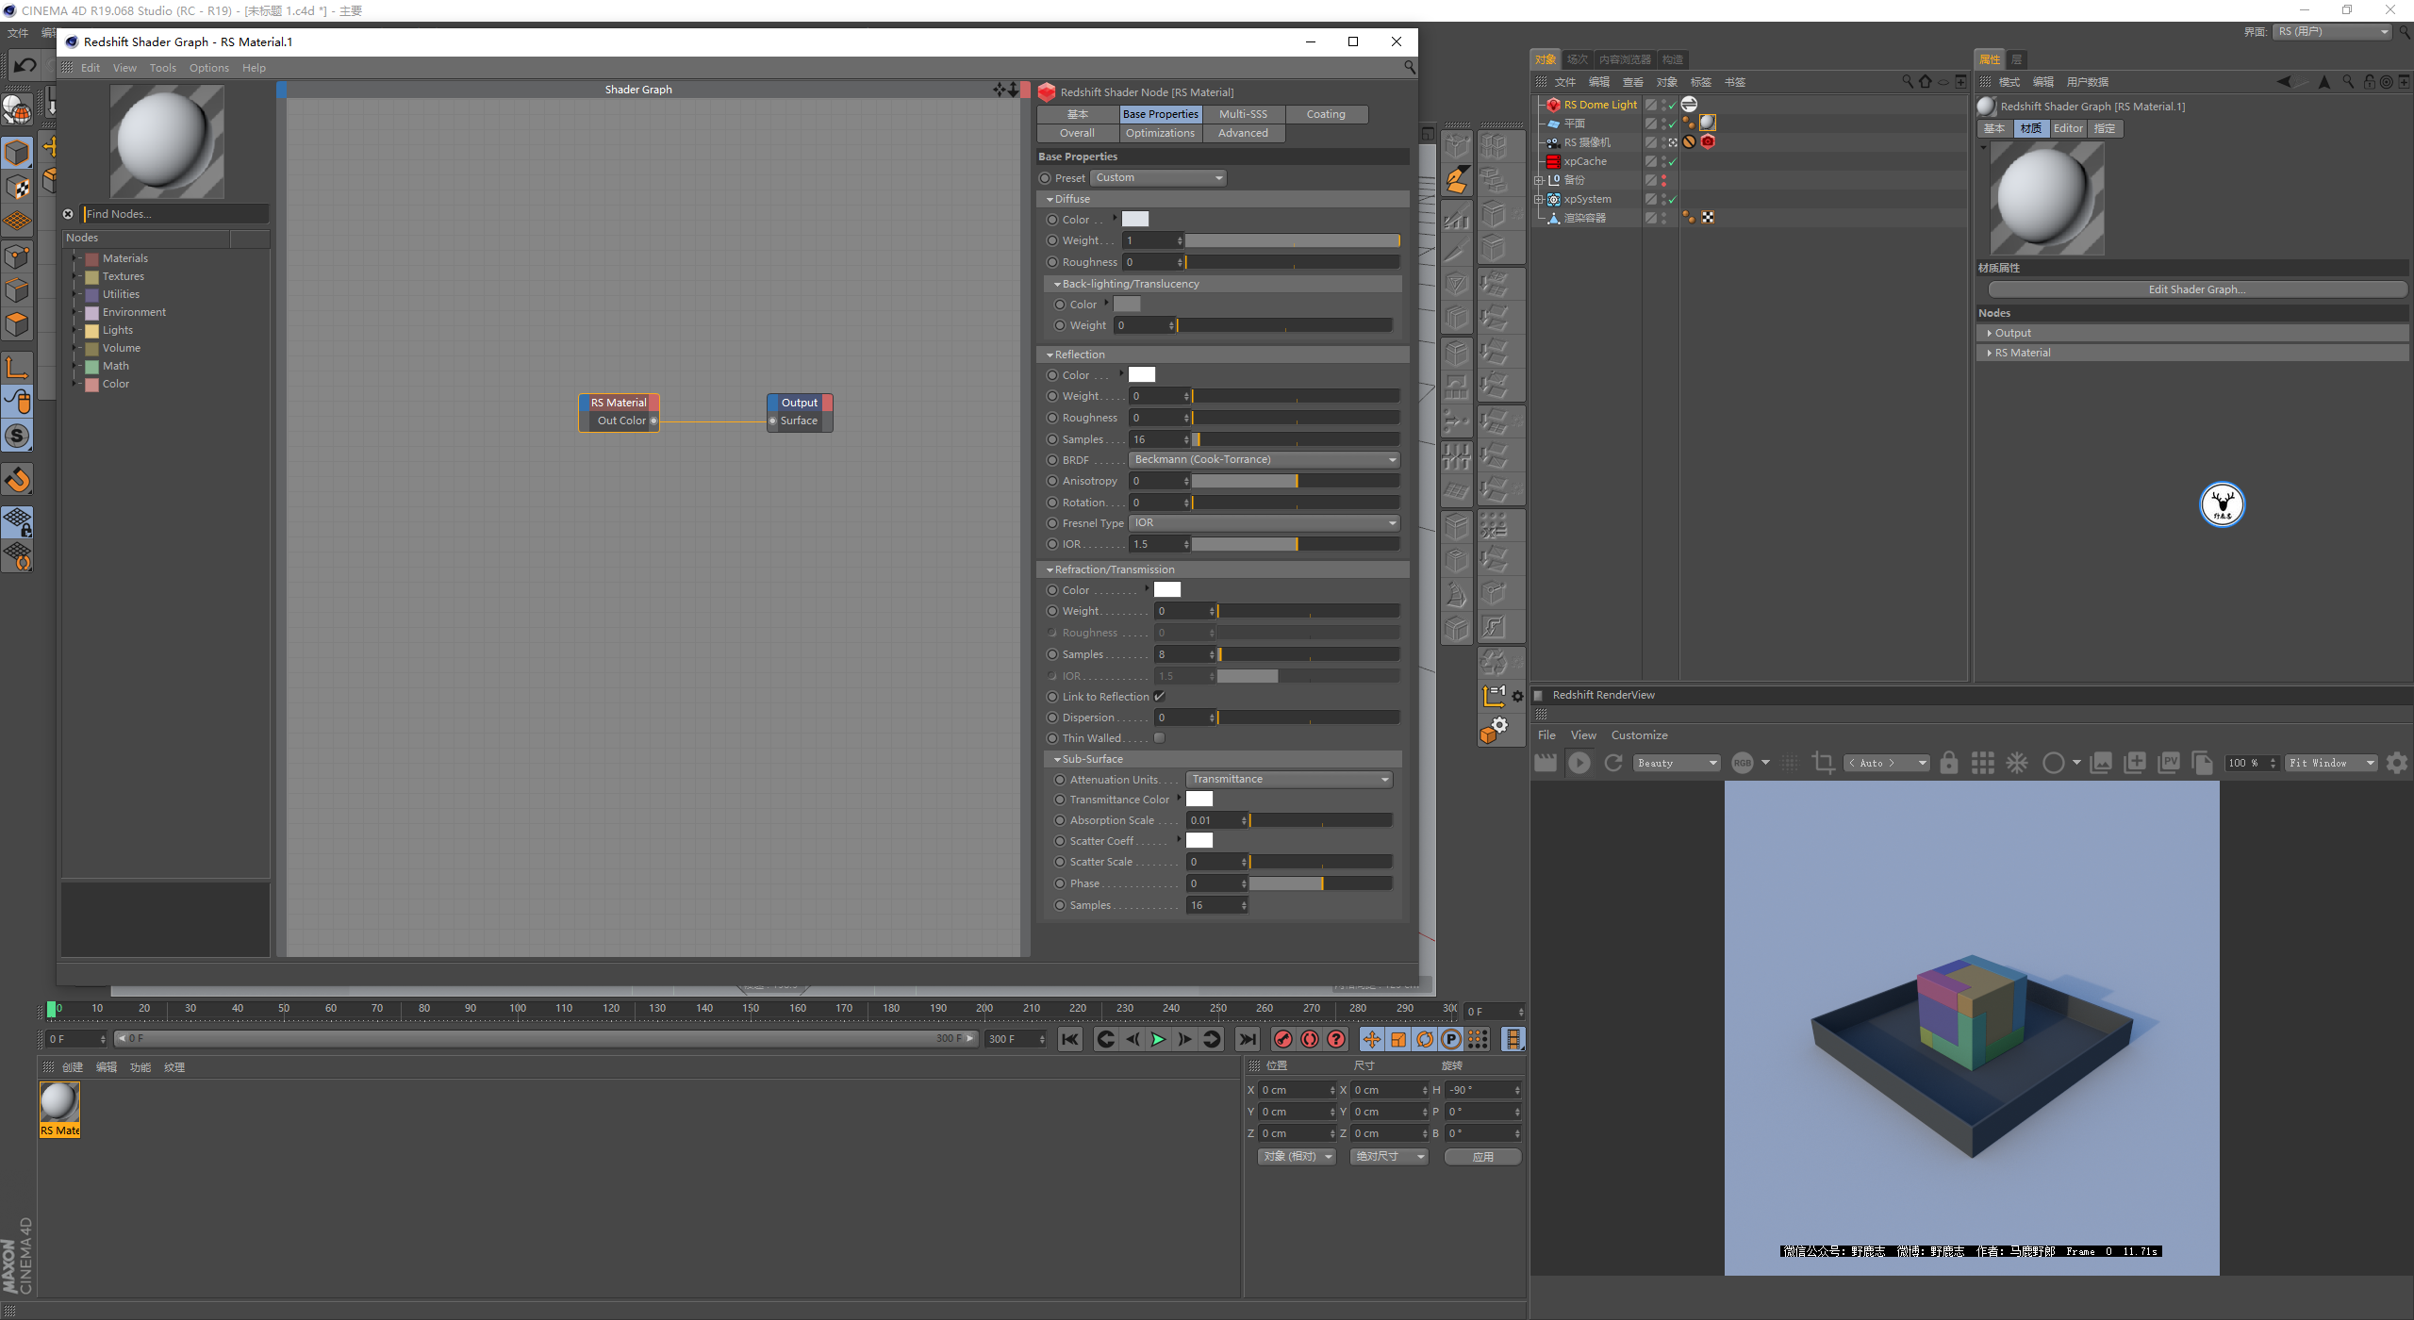Screen dimensions: 2414x1320
Task: Enable the crop region tool in RenderView
Action: pyautogui.click(x=1823, y=763)
